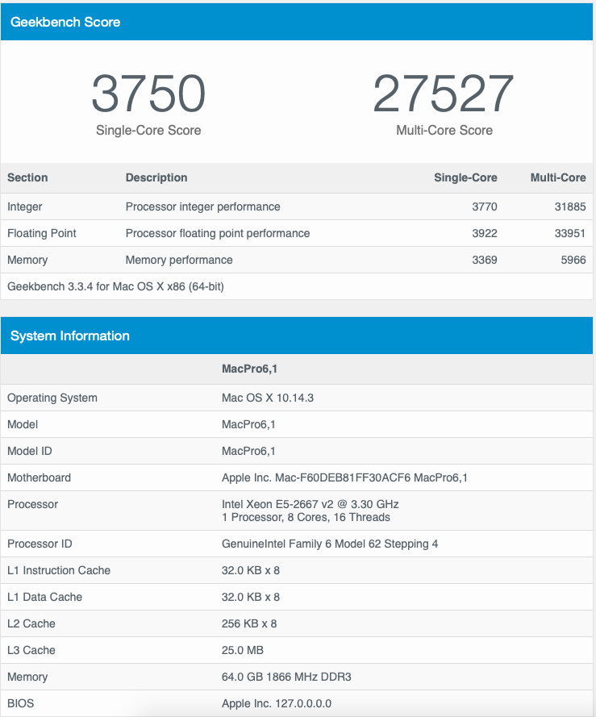Click the Floating Point row label
The image size is (596, 717).
pyautogui.click(x=42, y=233)
